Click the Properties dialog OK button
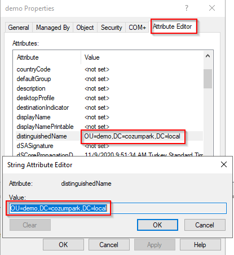 point(63,245)
